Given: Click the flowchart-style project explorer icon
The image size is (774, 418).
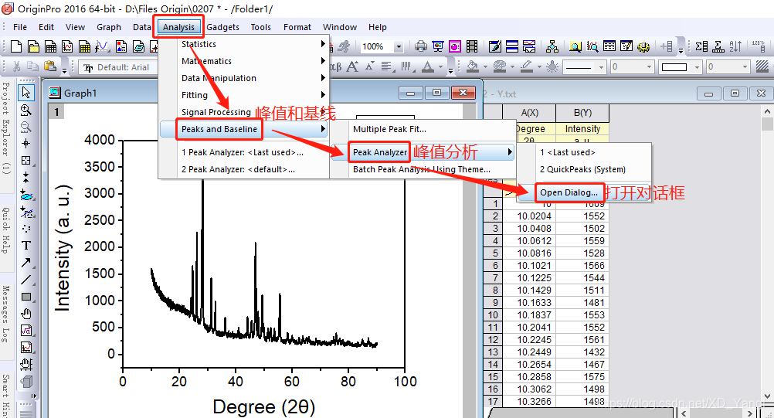Looking at the screenshot, I should coord(552,46).
